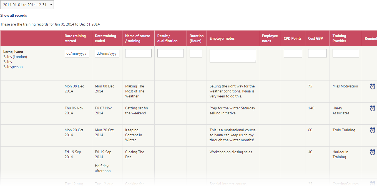
Task: Click provider cell Miss Motivation
Action: [345, 86]
